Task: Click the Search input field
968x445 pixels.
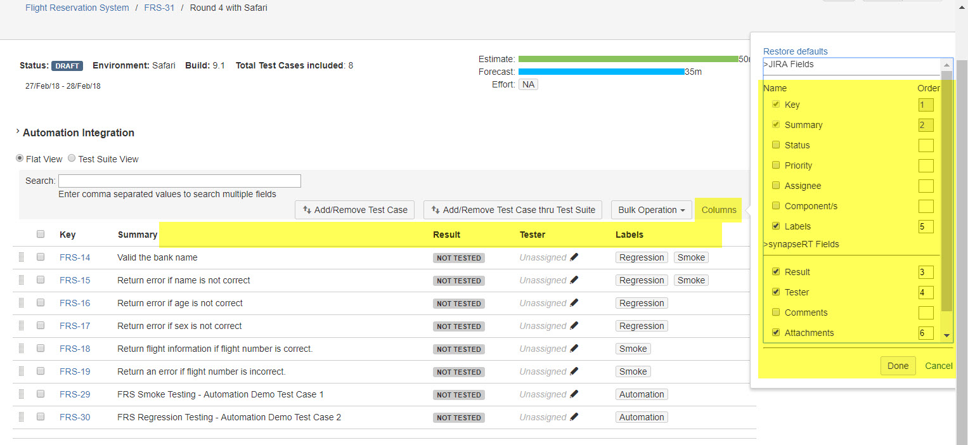Action: [179, 181]
